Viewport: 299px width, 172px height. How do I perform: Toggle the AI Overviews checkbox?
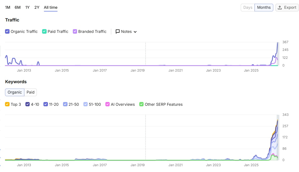(x=108, y=104)
